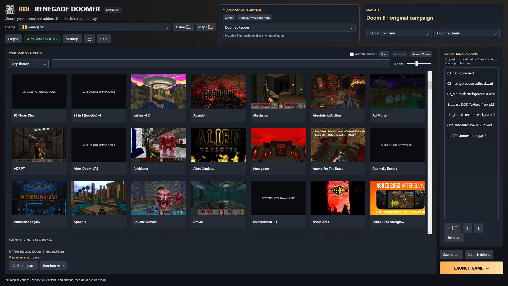Open Launch details
The image size is (508, 286).
[x=479, y=254]
